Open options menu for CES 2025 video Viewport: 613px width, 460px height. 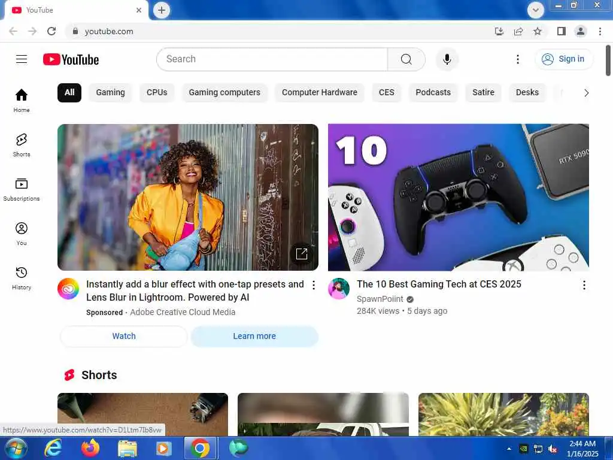tap(584, 285)
